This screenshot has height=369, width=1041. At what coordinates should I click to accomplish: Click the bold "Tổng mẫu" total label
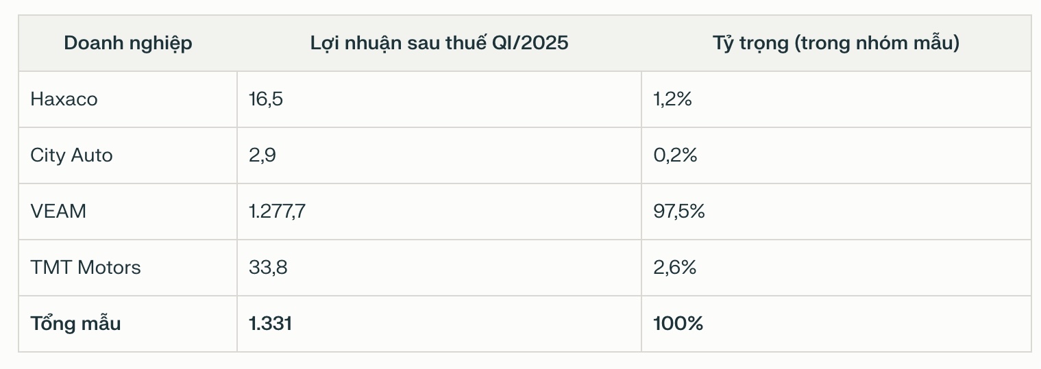click(75, 323)
